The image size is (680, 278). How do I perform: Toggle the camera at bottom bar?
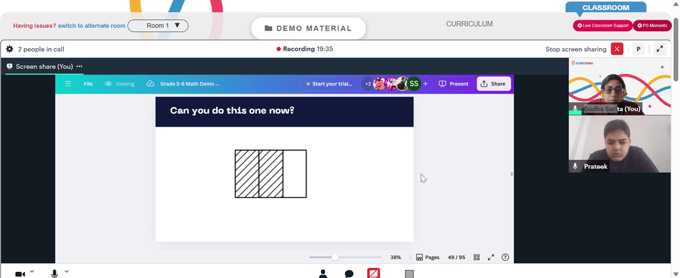pyautogui.click(x=20, y=274)
